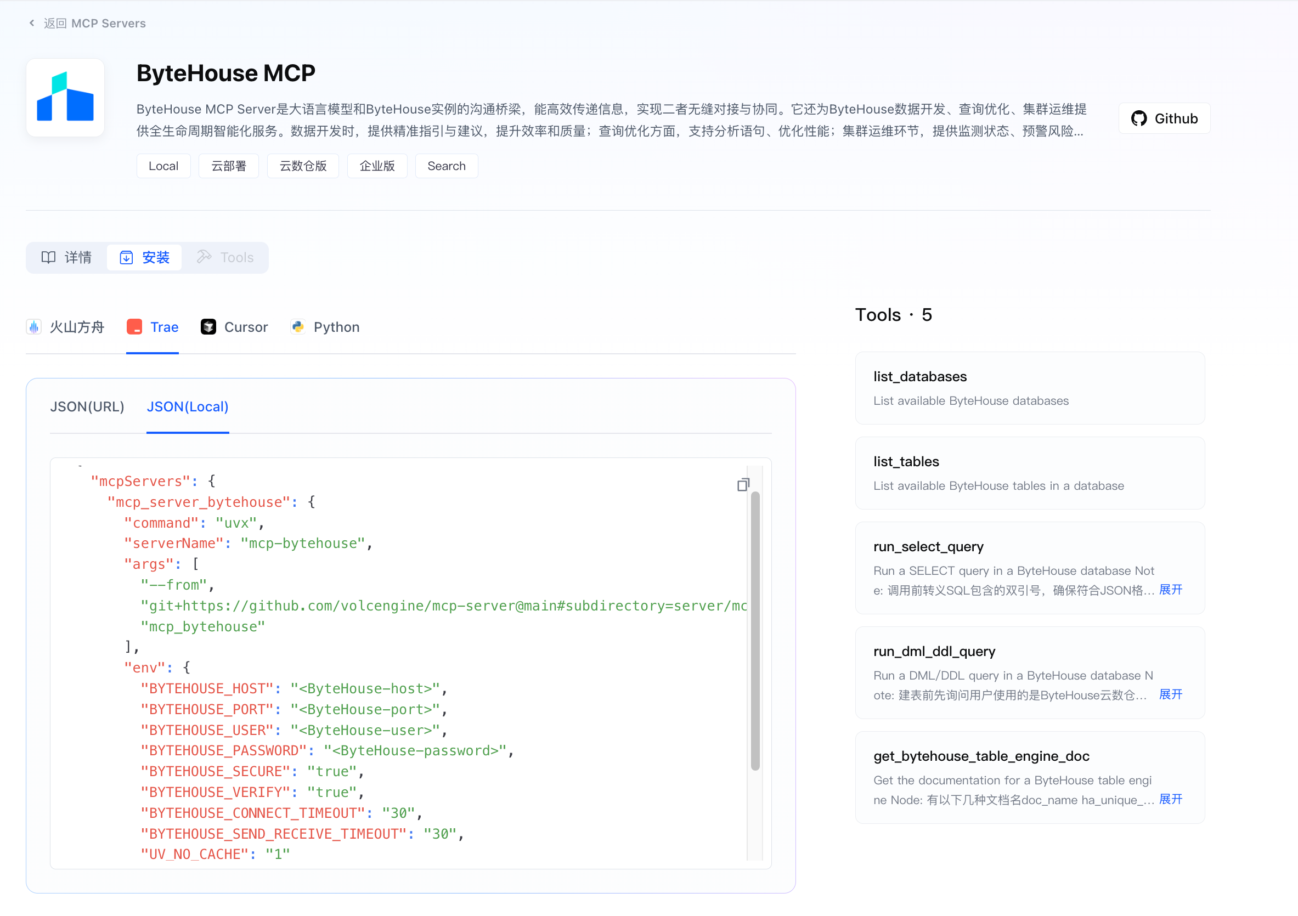Switch to JSON(Local) config tab
This screenshot has height=916, width=1298.
[x=188, y=406]
